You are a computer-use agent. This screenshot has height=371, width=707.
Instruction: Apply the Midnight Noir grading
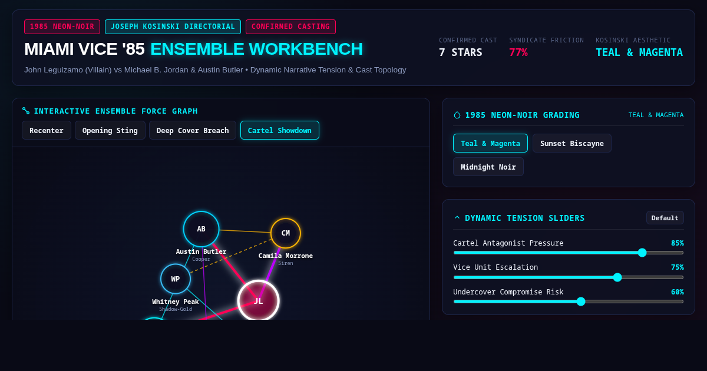tap(488, 167)
